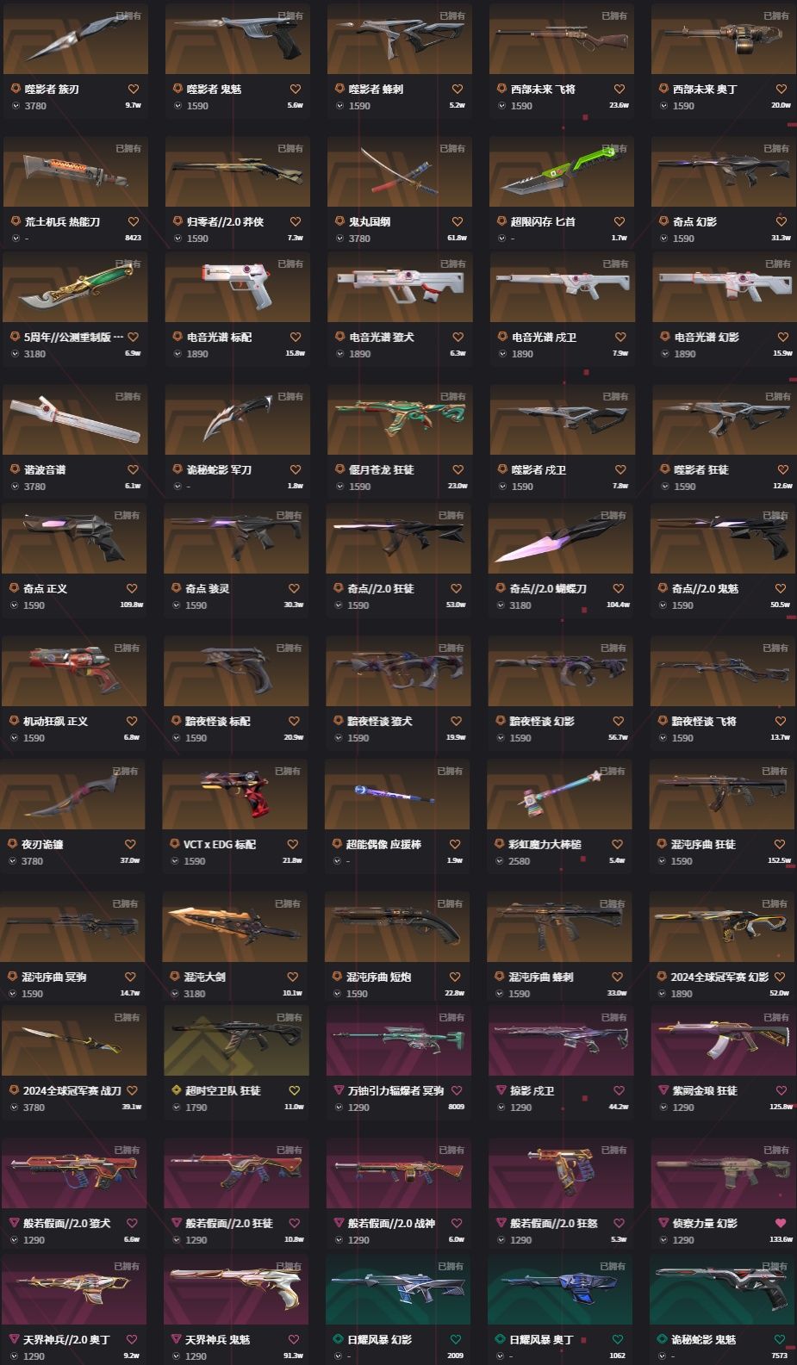The image size is (797, 1365).
Task: Open the VCT x EDG 标配 skin title
Action: 220,844
